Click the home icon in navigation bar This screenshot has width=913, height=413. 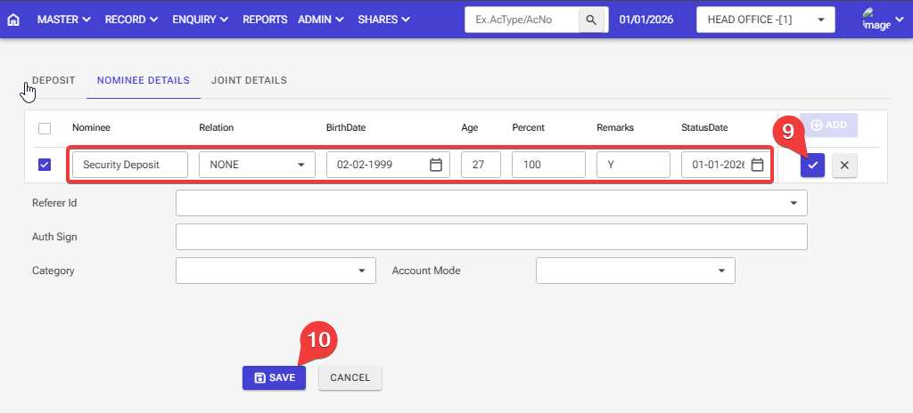coord(13,20)
